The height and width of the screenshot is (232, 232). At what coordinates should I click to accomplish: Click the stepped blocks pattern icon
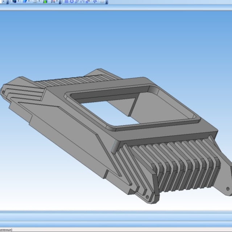click(x=88, y=1)
